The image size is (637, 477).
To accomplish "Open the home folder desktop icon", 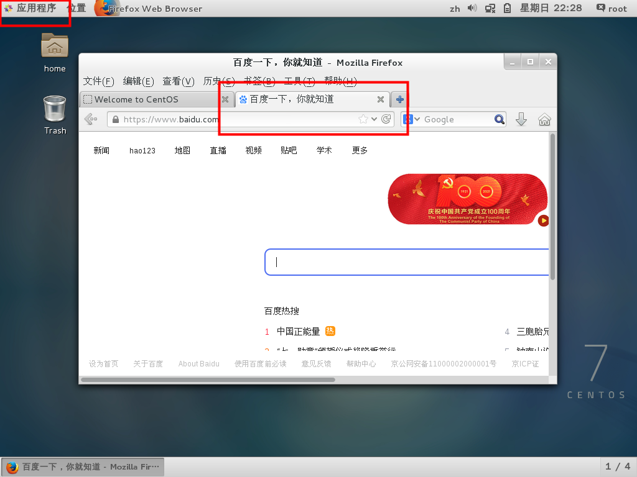I will click(55, 53).
